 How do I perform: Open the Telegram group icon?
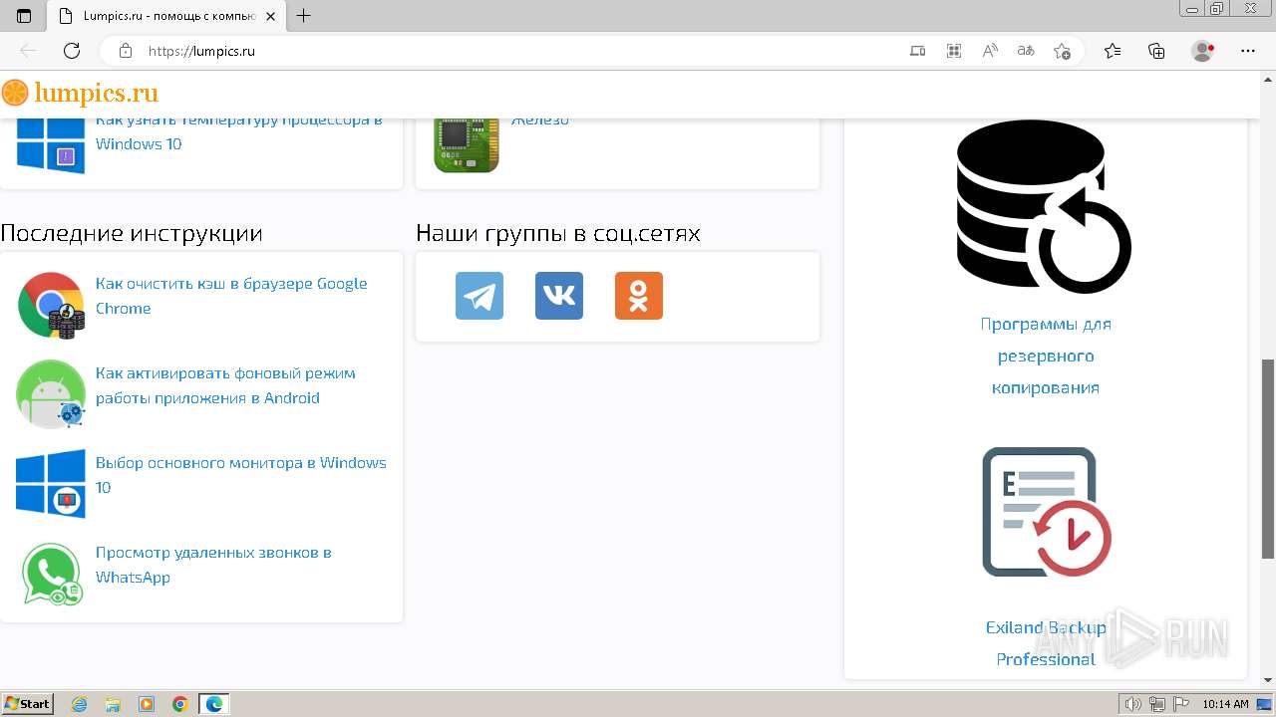coord(479,296)
